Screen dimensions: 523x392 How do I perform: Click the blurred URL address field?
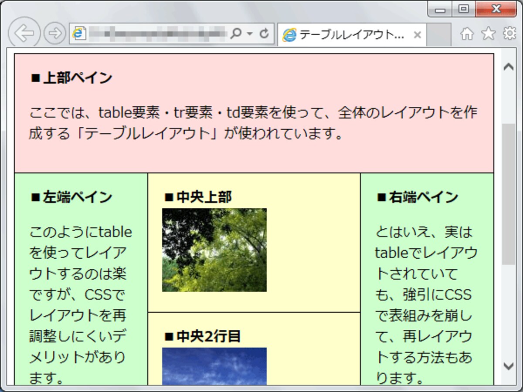point(157,34)
